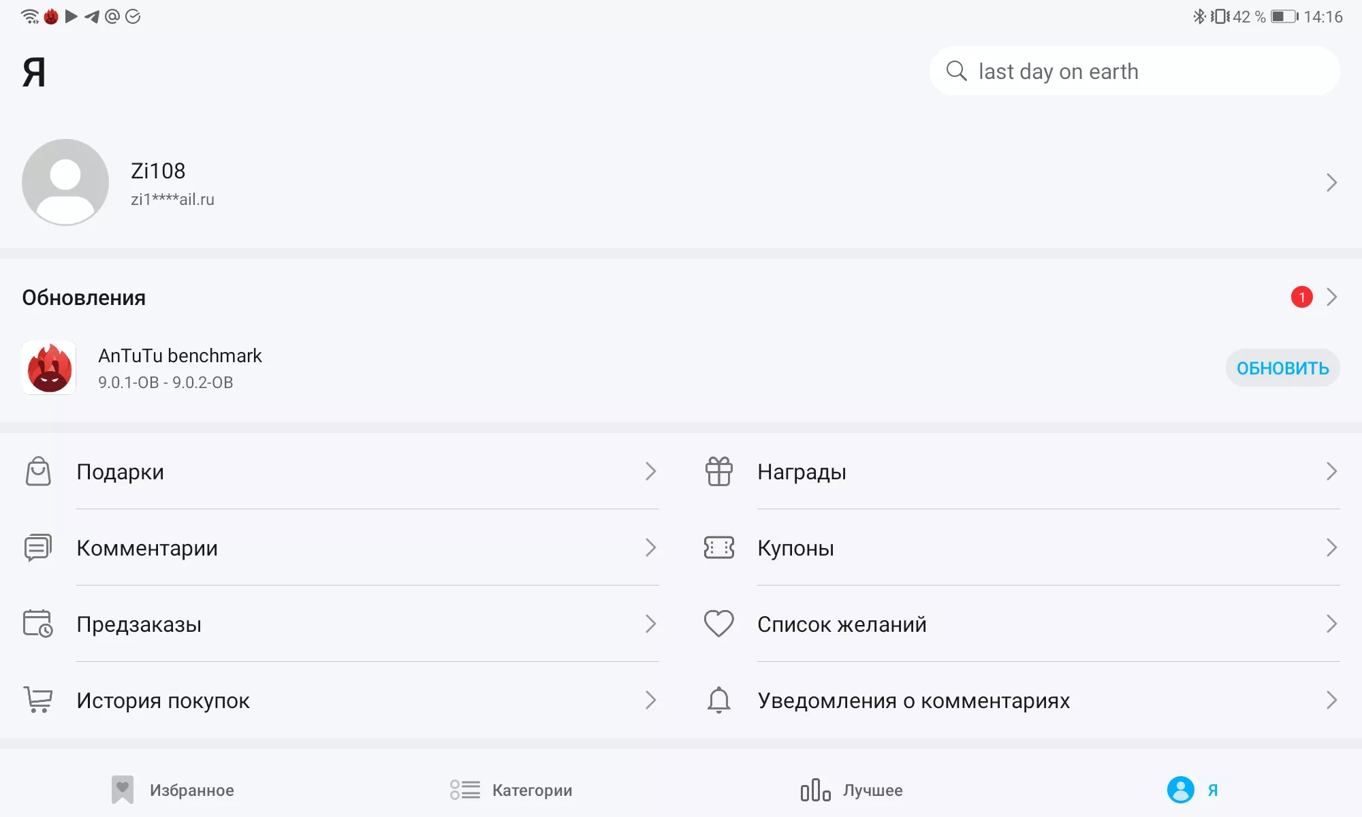Image resolution: width=1362 pixels, height=817 pixels.
Task: Open the Подарки menu entry
Action: [x=121, y=472]
